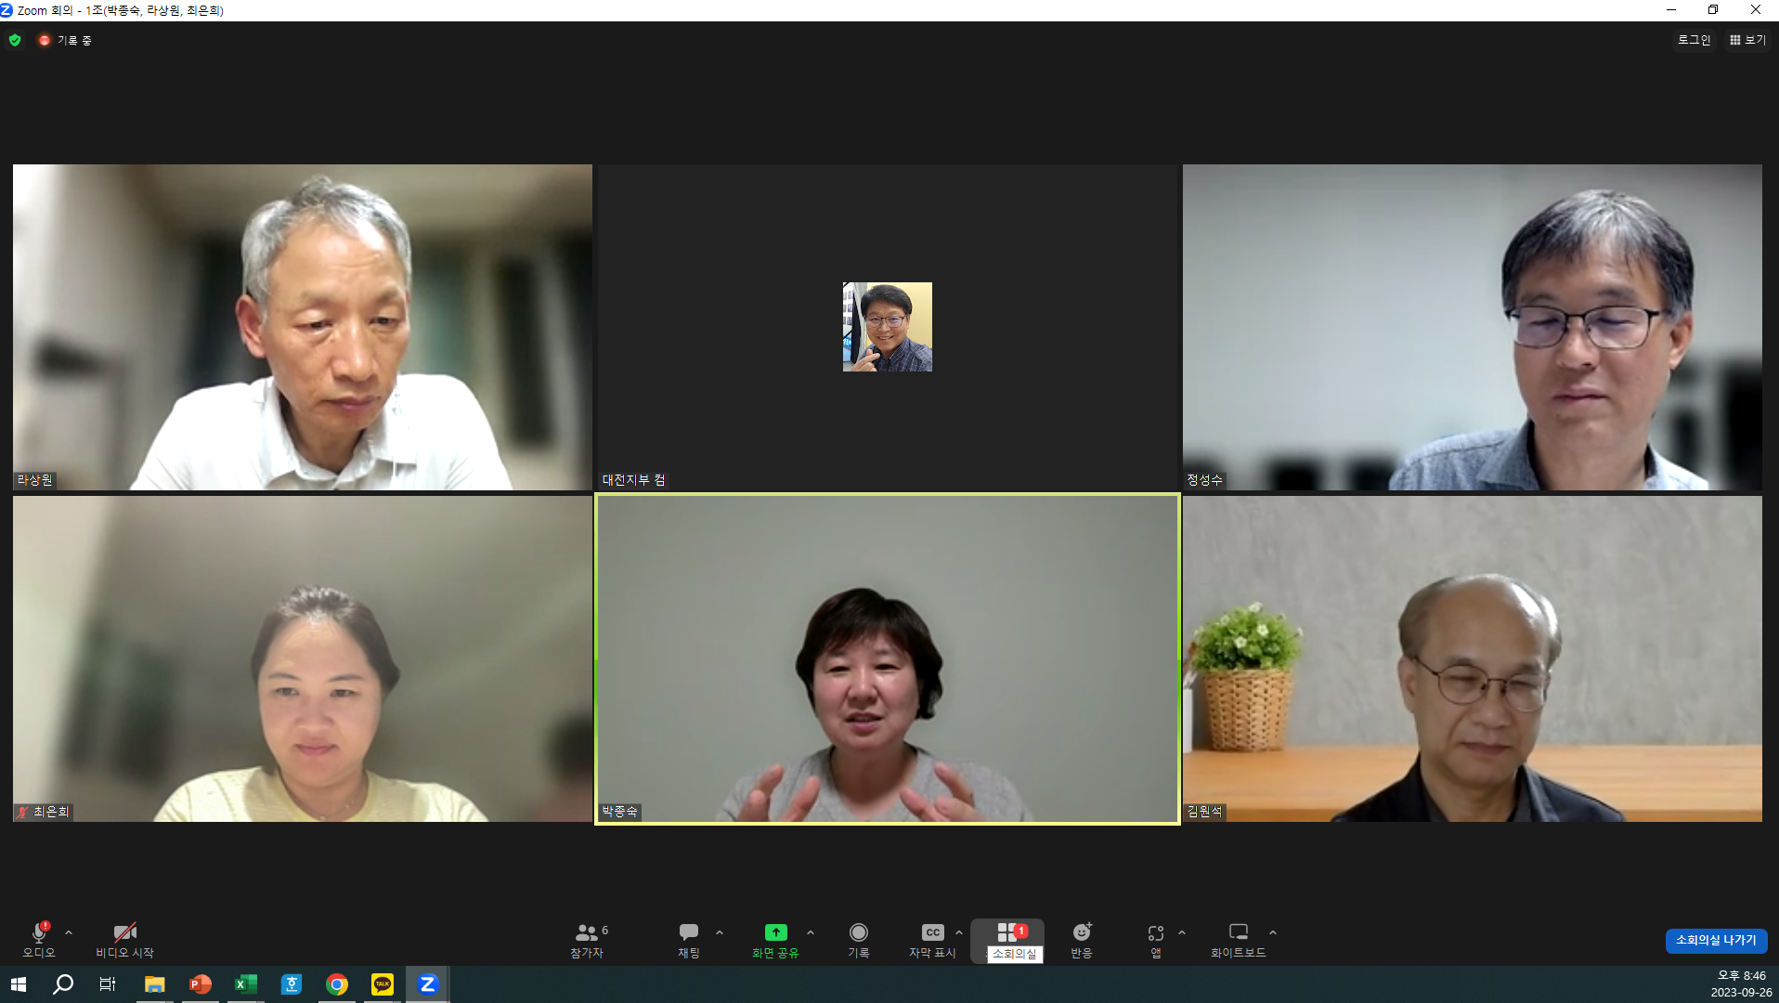Screen dimensions: 1779x1003
Task: Select 최은희 video tile
Action: (x=303, y=658)
